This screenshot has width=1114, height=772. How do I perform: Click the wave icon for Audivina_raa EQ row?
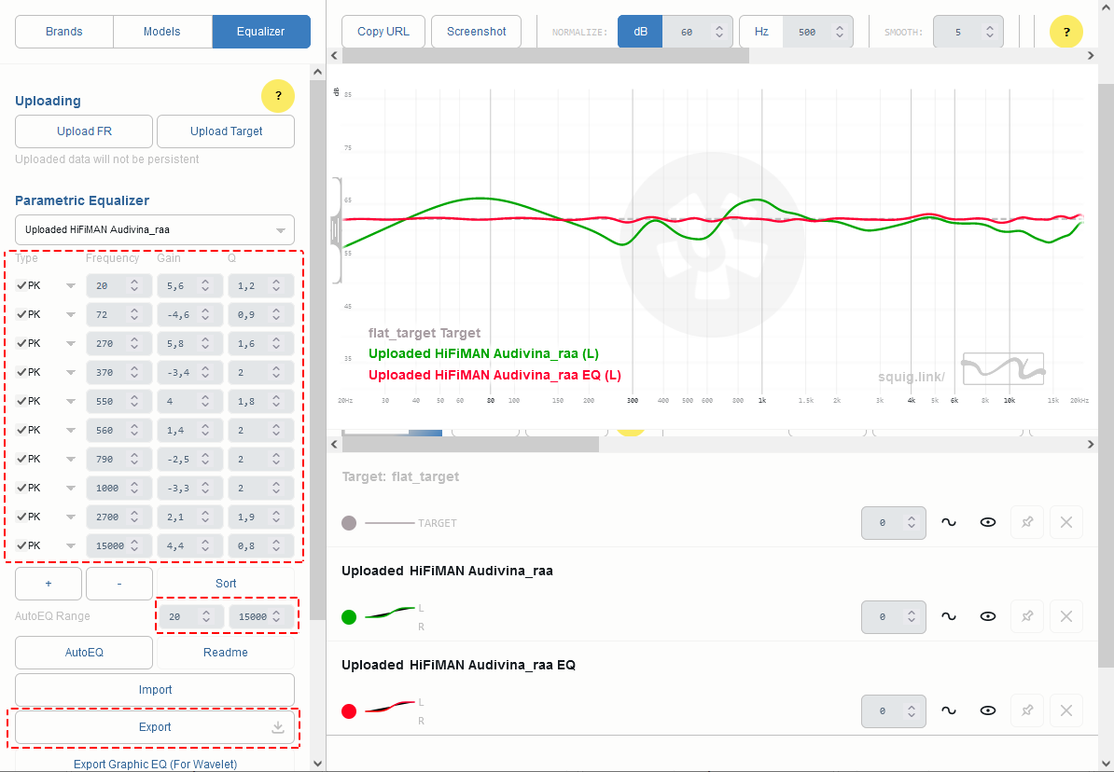949,710
